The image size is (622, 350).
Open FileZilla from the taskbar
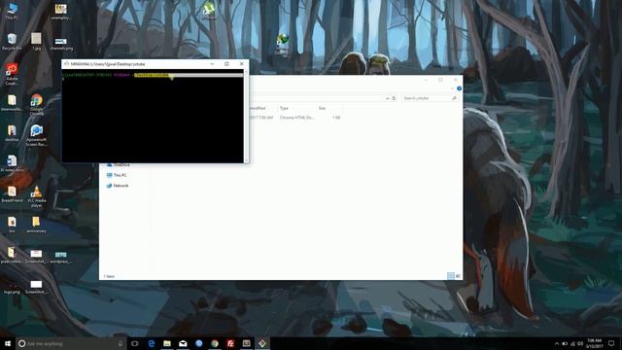coord(230,343)
